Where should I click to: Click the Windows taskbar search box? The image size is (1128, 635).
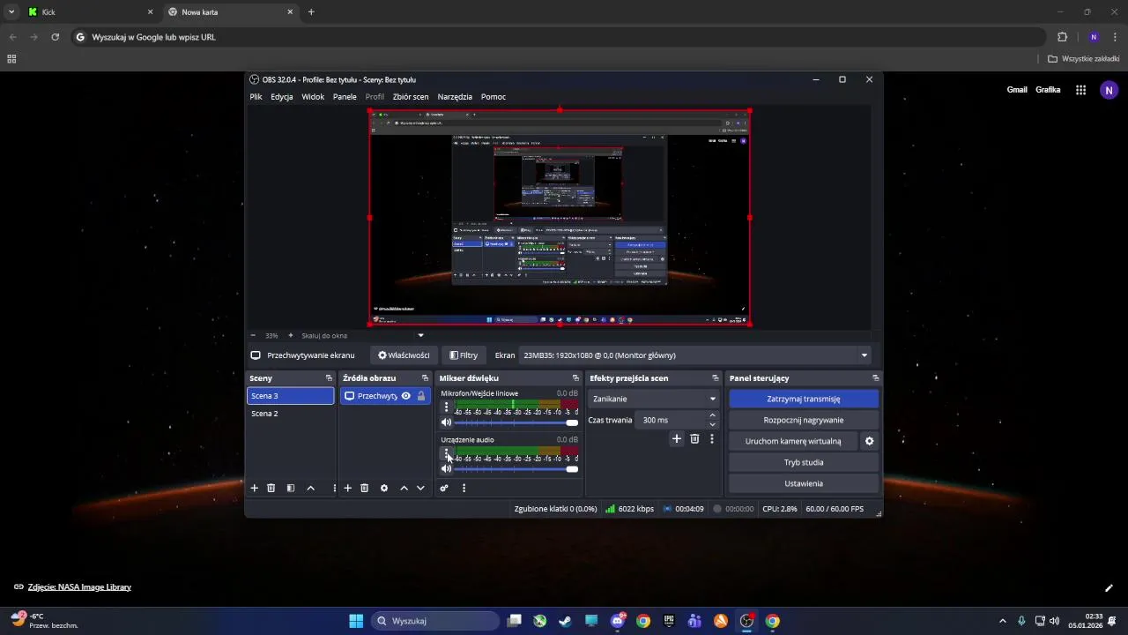435,621
